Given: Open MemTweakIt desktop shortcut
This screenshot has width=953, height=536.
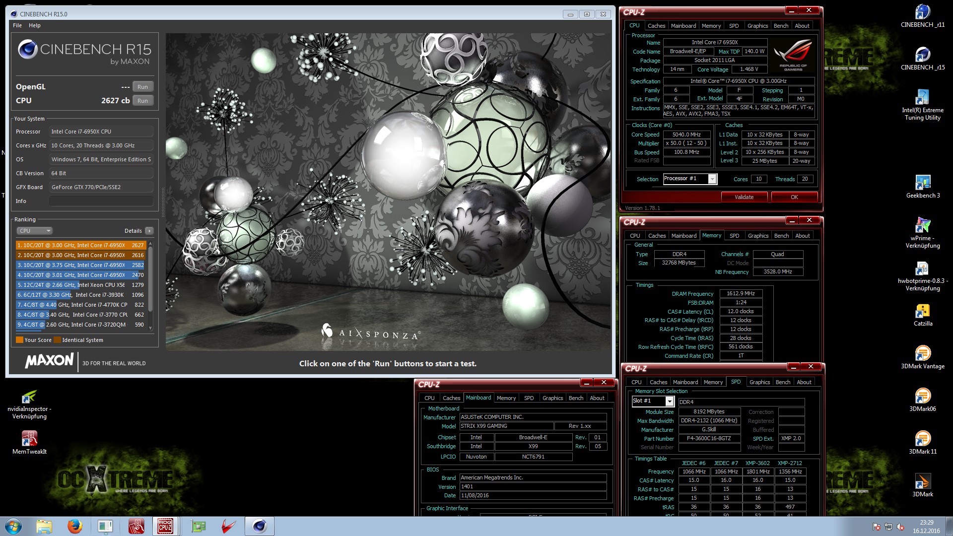Looking at the screenshot, I should (x=29, y=442).
